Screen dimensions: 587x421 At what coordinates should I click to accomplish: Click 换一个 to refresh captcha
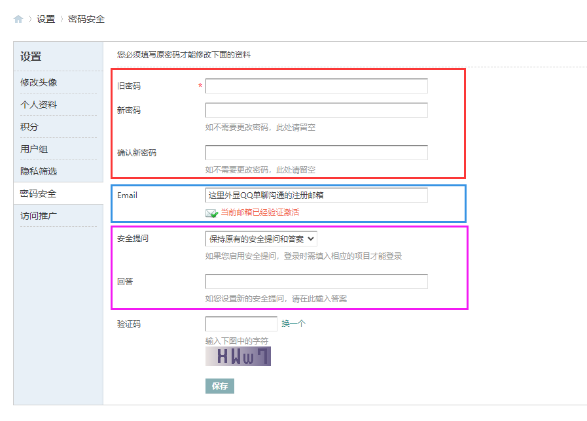[293, 324]
